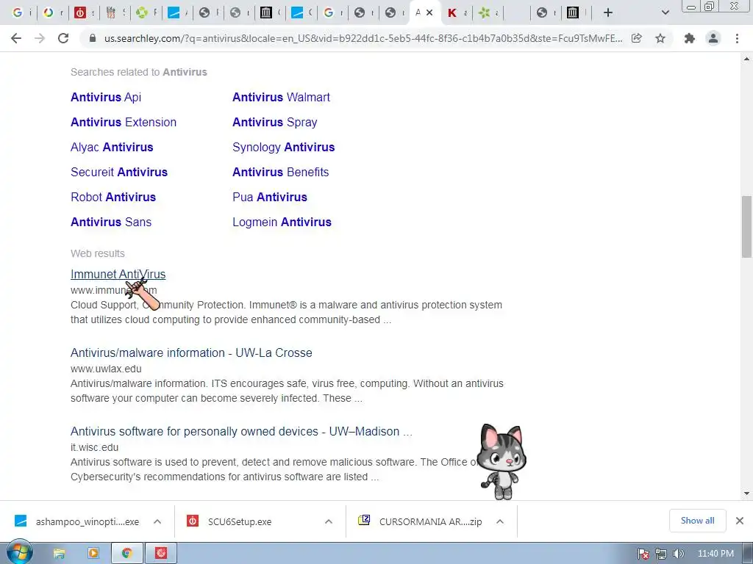The image size is (753, 564).
Task: Open related search Antivirus Sans
Action: point(111,222)
